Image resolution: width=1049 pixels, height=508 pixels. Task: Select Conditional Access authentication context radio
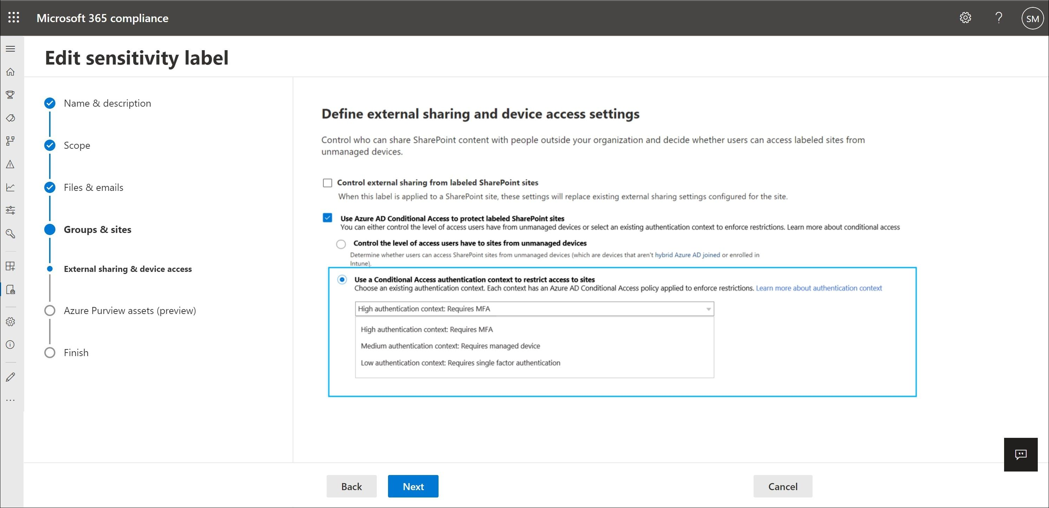click(x=342, y=279)
